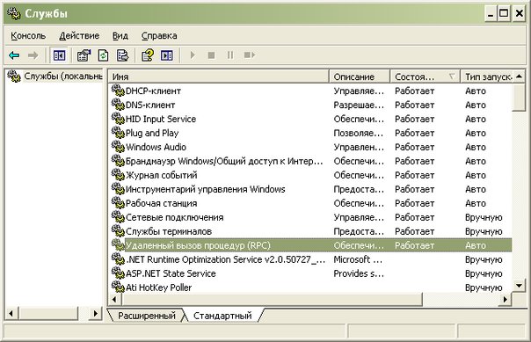This screenshot has width=531, height=342.
Task: Click the list horizontal scrollbar thumb
Action: tap(272, 299)
